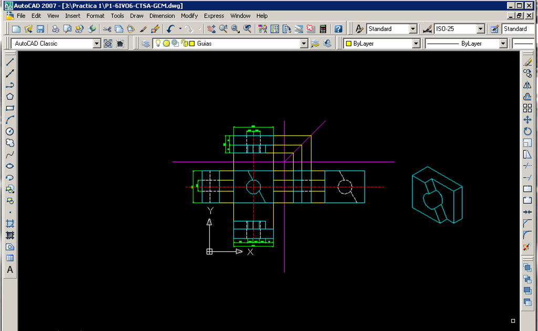538x331 pixels.
Task: Open the Layer Properties Manager
Action: point(146,43)
